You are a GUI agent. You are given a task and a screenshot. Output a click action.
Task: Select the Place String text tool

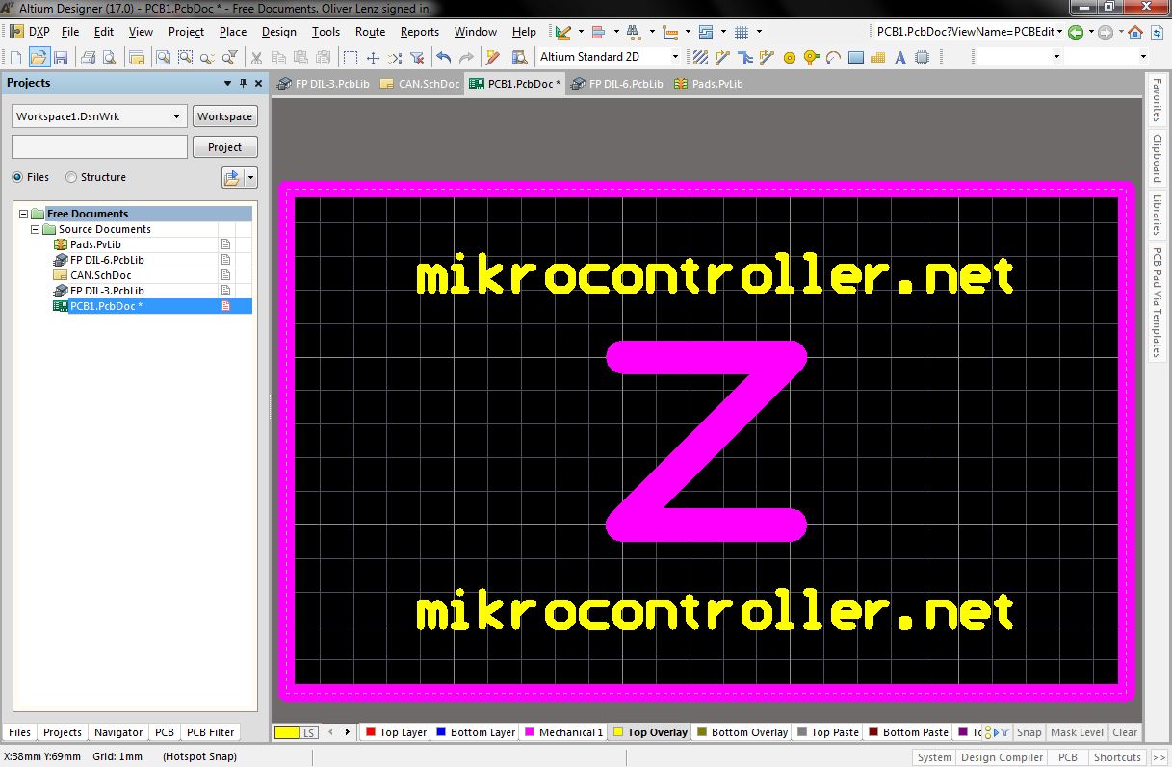pyautogui.click(x=900, y=58)
